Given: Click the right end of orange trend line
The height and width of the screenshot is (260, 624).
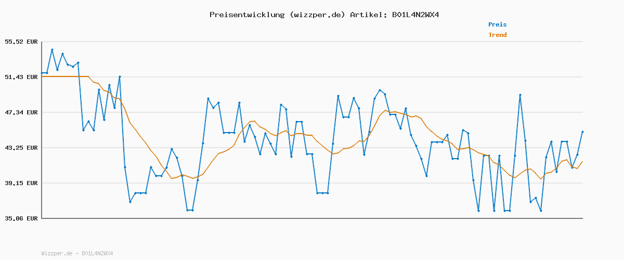Looking at the screenshot, I should tap(582, 162).
